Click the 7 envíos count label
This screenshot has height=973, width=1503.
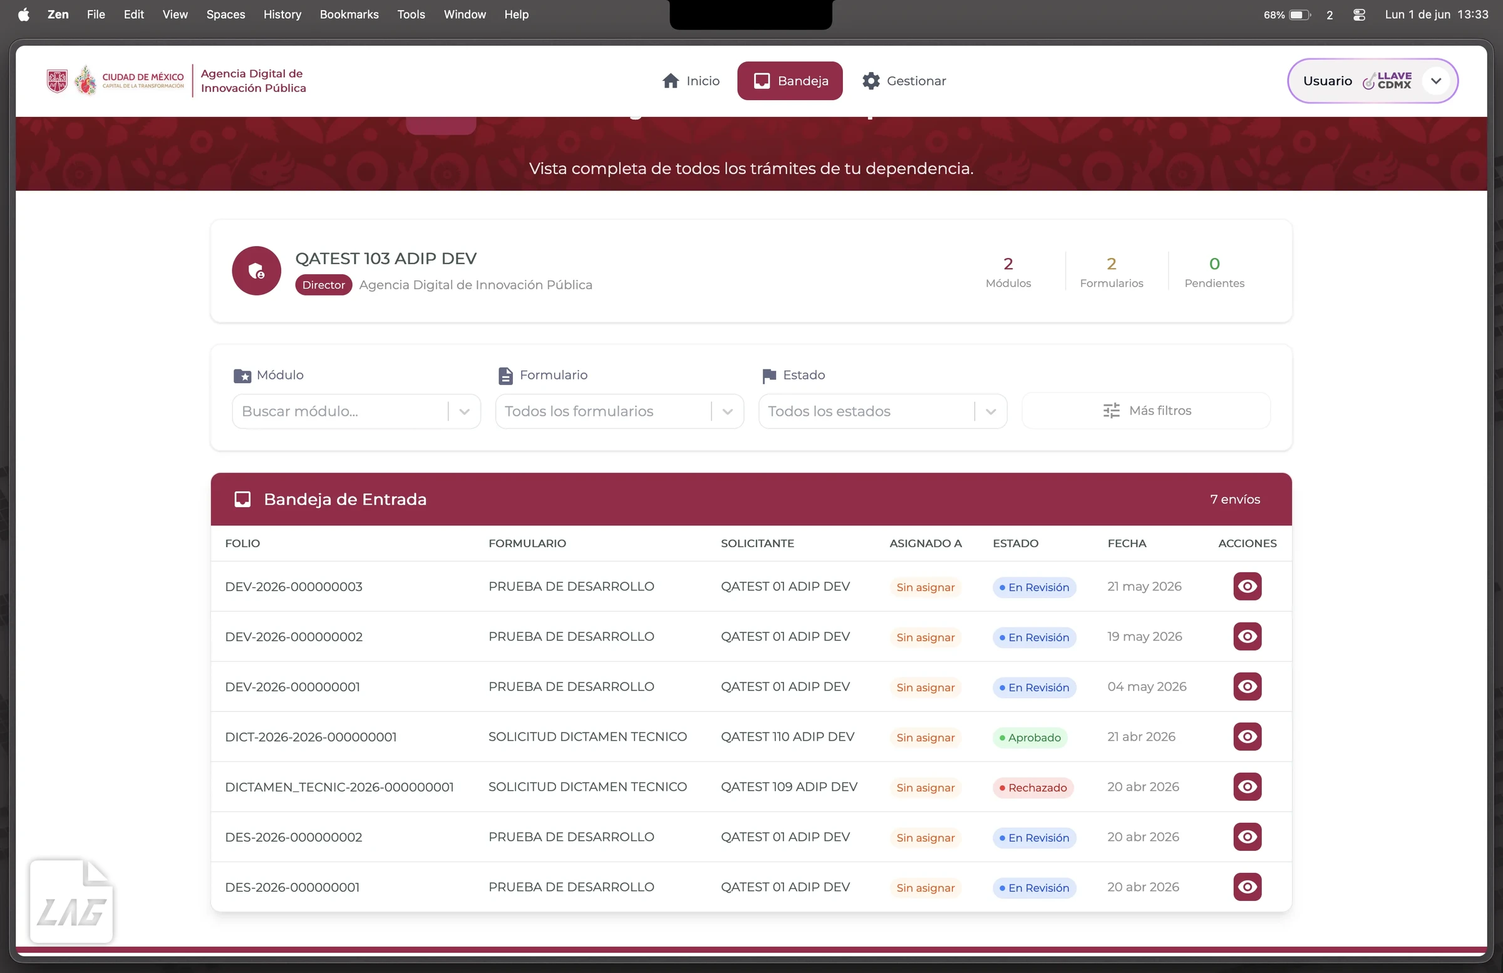pos(1234,499)
